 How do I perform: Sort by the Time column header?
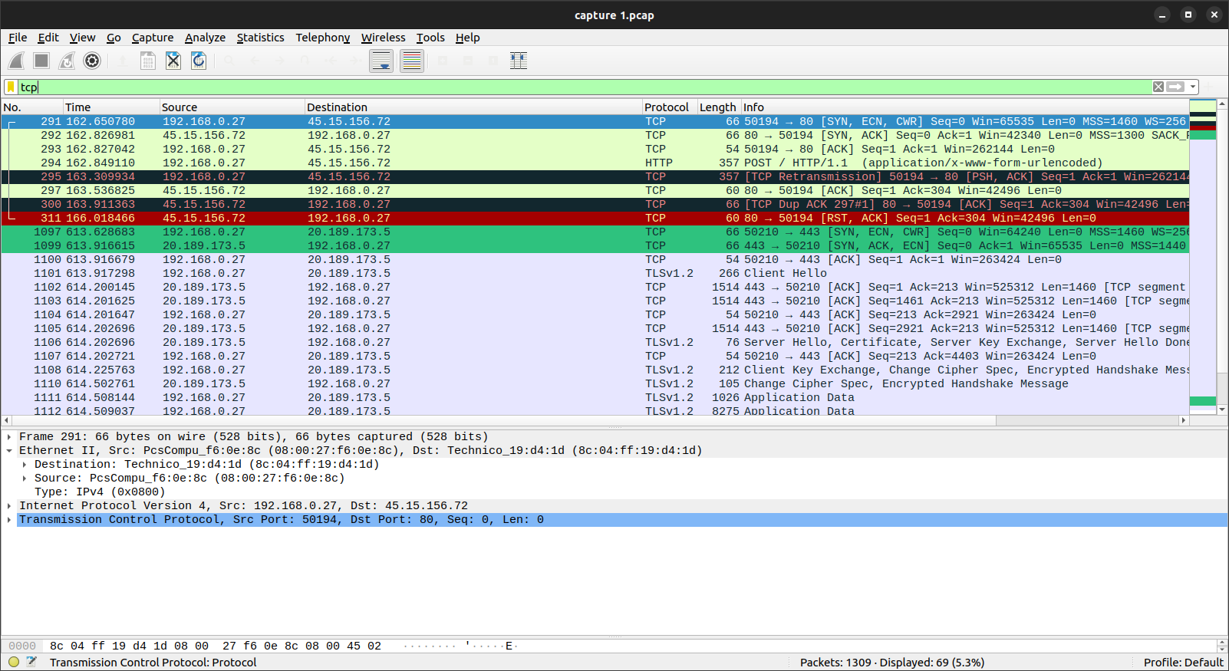pos(110,107)
